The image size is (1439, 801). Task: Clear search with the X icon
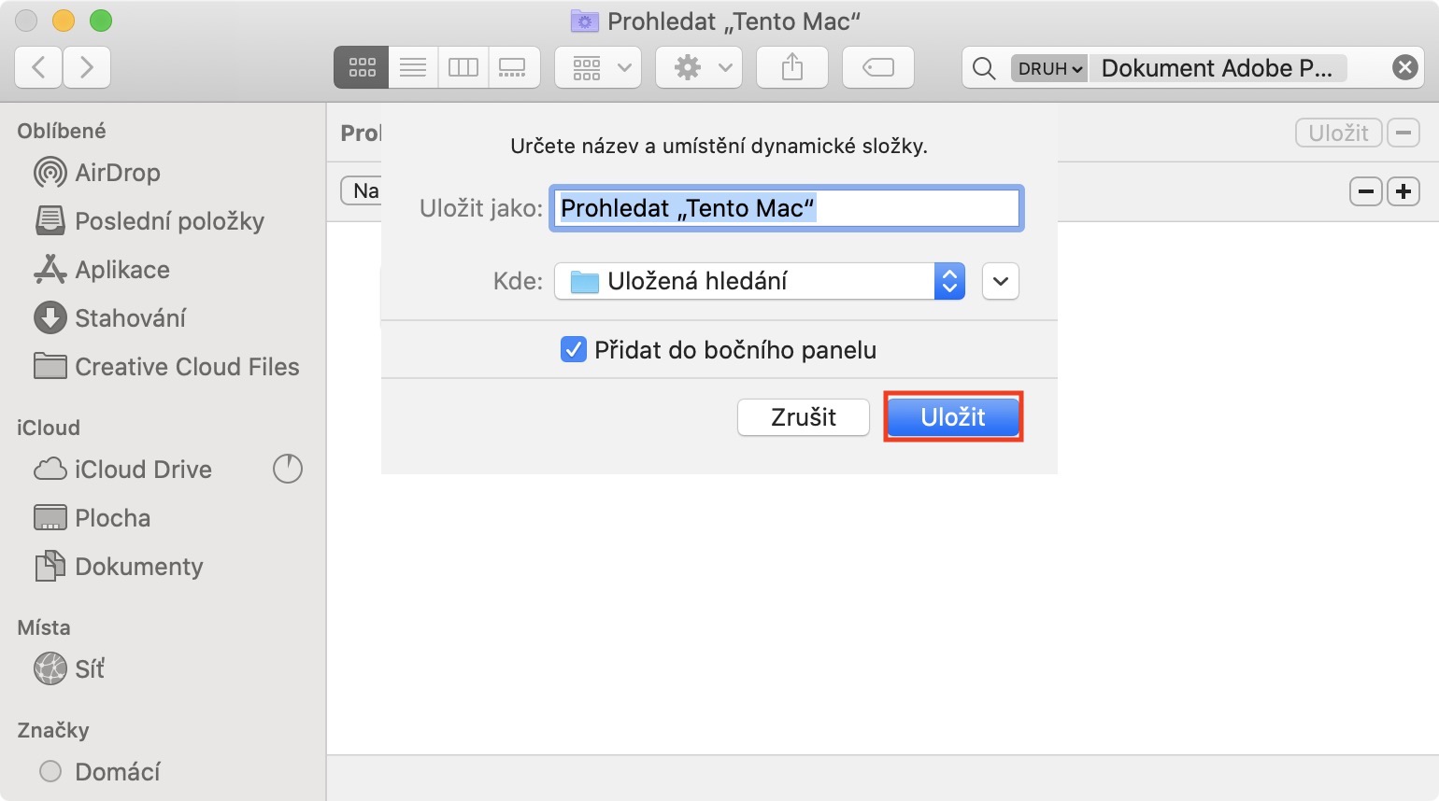tap(1404, 67)
